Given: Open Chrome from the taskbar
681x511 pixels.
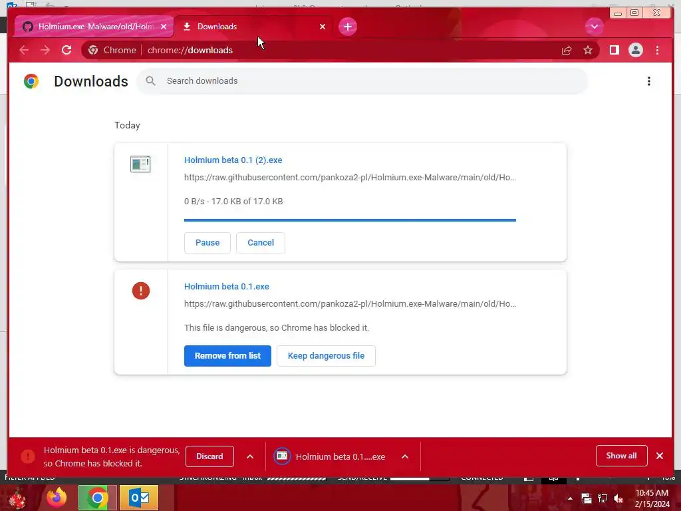Looking at the screenshot, I should (x=98, y=498).
